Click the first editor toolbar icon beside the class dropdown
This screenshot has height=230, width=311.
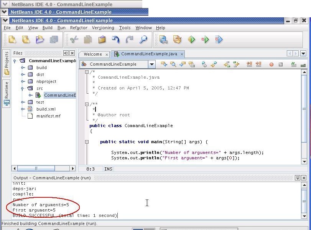pyautogui.click(x=164, y=64)
